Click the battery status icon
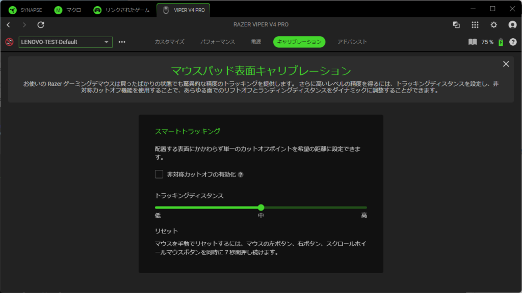The height and width of the screenshot is (293, 522). 501,42
